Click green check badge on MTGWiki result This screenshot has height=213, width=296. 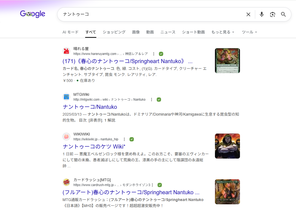(159, 100)
